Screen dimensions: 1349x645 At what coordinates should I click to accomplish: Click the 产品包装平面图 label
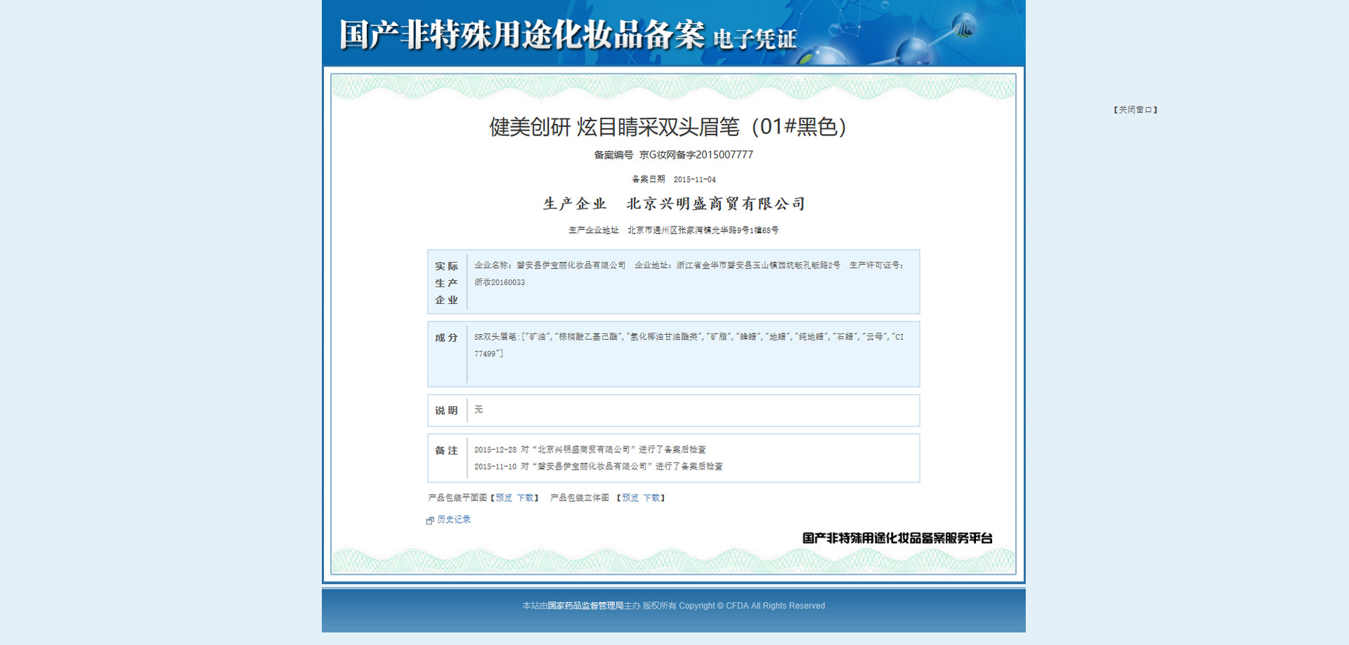[x=457, y=498]
